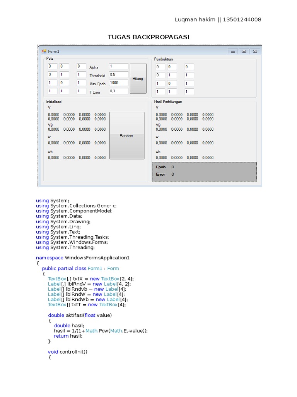The height and width of the screenshot is (397, 297).
Task: Click the Max Epoh label
Action: (x=97, y=84)
